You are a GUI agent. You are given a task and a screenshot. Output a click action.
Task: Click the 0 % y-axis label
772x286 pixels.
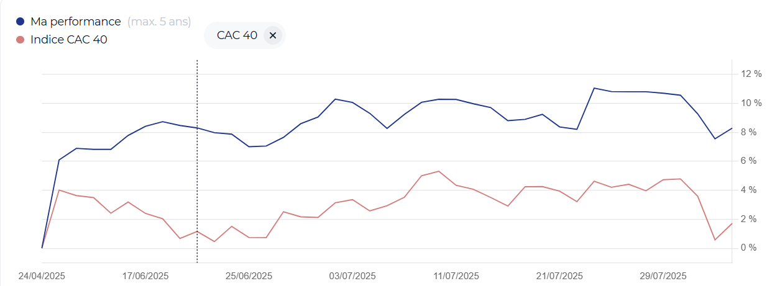tap(748, 248)
